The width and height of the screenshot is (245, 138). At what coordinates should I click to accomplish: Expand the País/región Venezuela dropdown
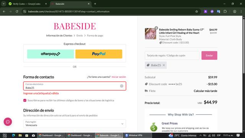(x=75, y=123)
